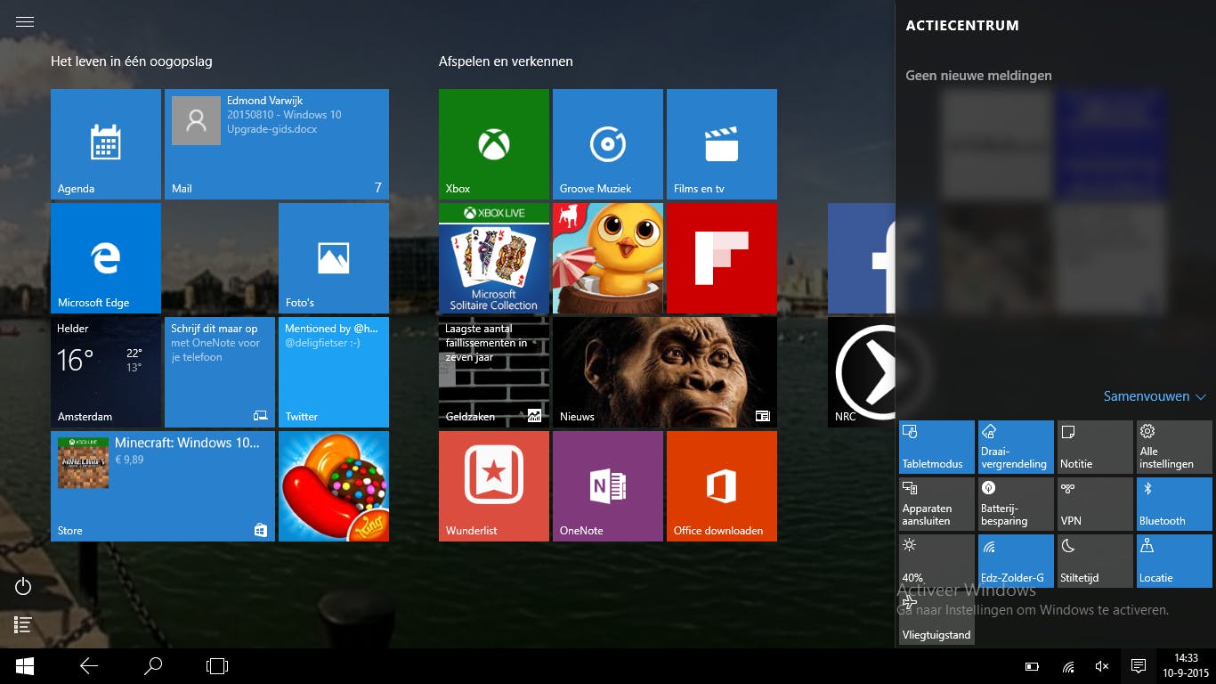The height and width of the screenshot is (684, 1216).
Task: Open the OneNote 'Schrijf dit maar op' tile
Action: (x=220, y=372)
